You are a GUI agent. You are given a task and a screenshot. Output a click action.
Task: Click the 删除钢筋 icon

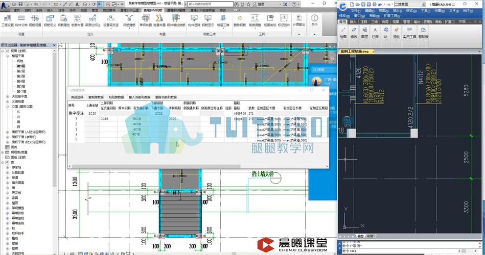(x=239, y=20)
